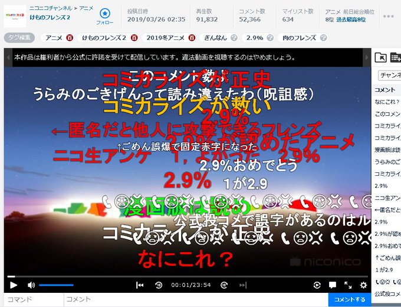Open the チャンネル comment source dropdown
The height and width of the screenshot is (307, 401).
pos(389,75)
